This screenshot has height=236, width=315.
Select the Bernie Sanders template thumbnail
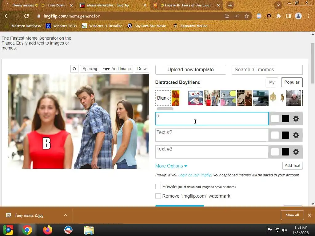point(293,98)
